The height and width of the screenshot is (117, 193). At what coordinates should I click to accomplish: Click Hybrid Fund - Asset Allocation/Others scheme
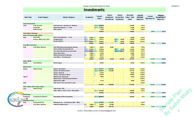point(69,79)
